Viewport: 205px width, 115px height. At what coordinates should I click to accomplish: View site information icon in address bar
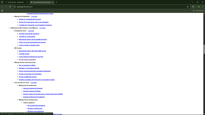pyautogui.click(x=15, y=7)
